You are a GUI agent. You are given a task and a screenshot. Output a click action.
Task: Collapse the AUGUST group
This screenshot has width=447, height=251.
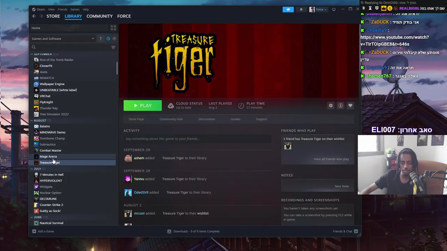32,120
